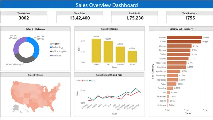The width and height of the screenshot is (213, 120).
Task: Click the Tables sub-category bar
Action: click(179, 54)
